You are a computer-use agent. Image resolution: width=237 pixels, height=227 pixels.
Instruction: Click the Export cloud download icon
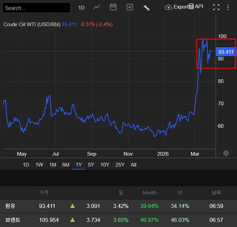pos(169,7)
